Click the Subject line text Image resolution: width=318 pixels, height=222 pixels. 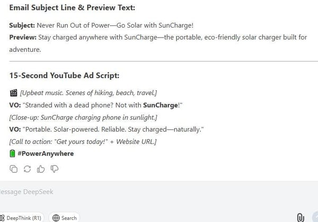click(101, 25)
